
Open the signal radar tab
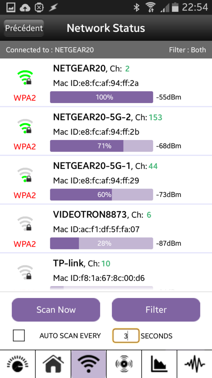tap(124, 363)
